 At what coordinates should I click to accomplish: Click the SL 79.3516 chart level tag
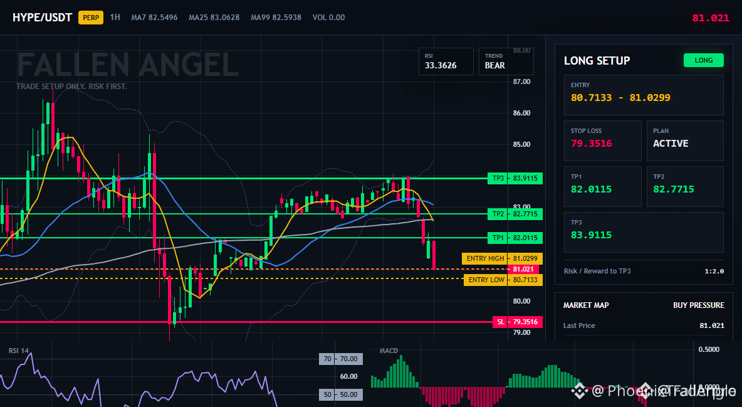[x=518, y=322]
